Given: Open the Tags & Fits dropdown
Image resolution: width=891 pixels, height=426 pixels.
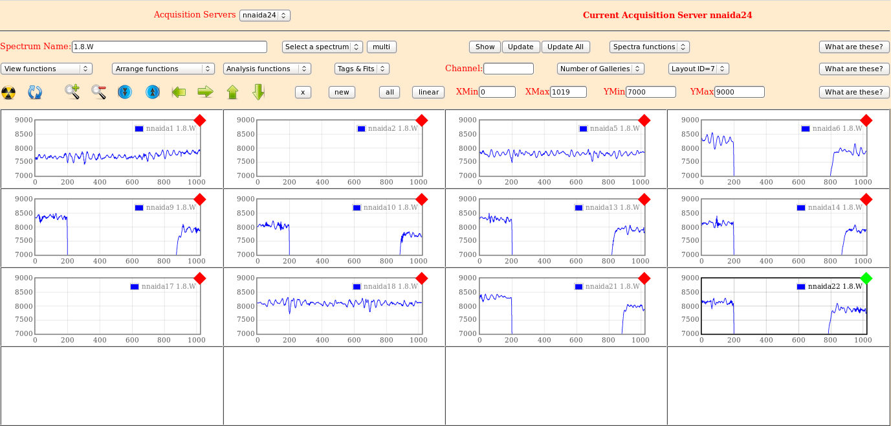Looking at the screenshot, I should pyautogui.click(x=362, y=69).
